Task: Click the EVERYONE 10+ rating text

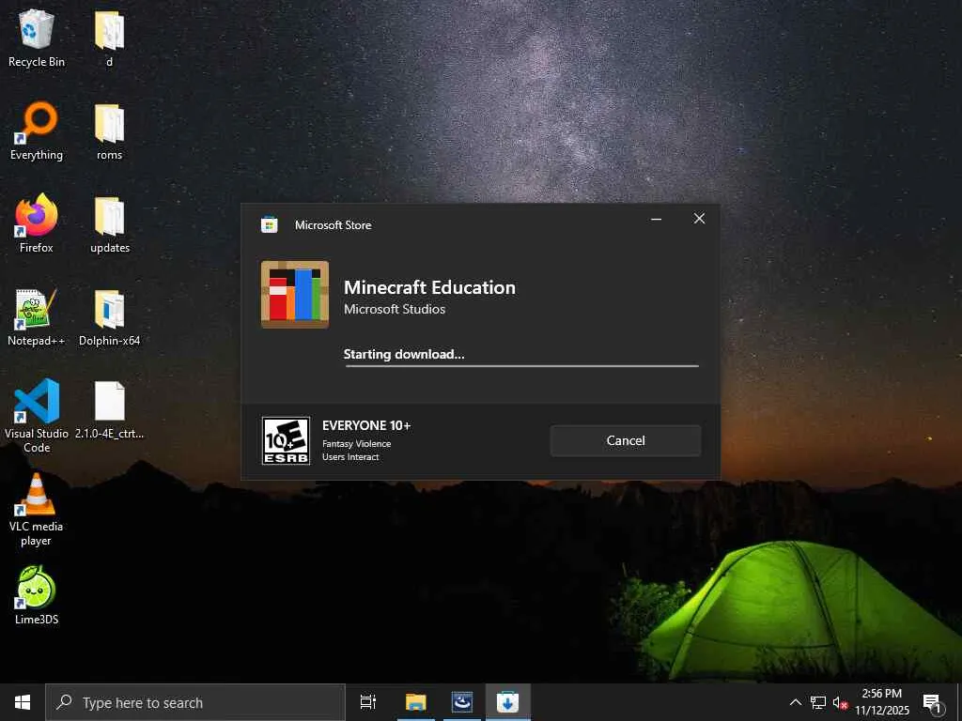Action: (x=366, y=425)
